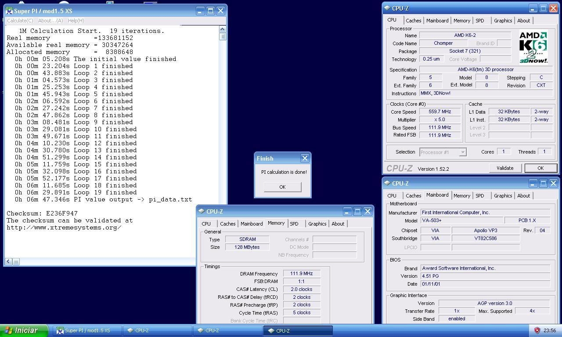Open the Calculate(C) menu in Super PI

(20, 21)
